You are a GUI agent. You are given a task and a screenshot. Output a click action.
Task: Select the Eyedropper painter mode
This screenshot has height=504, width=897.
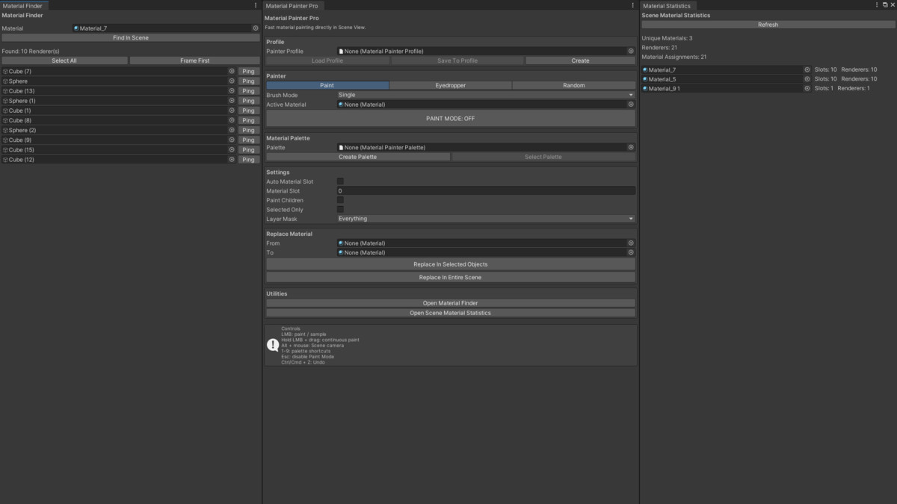[x=451, y=85]
